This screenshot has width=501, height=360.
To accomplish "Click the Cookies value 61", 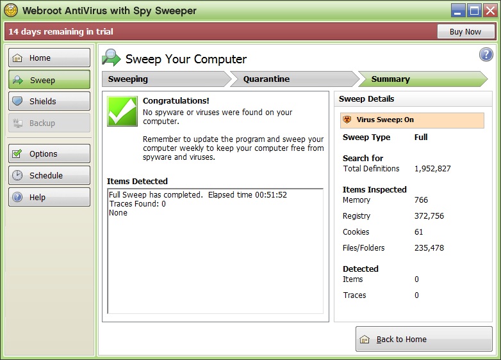I will pos(418,232).
